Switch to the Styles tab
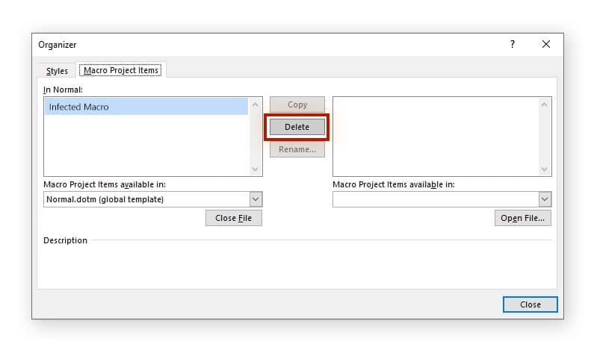This screenshot has height=350, width=594. tap(57, 71)
